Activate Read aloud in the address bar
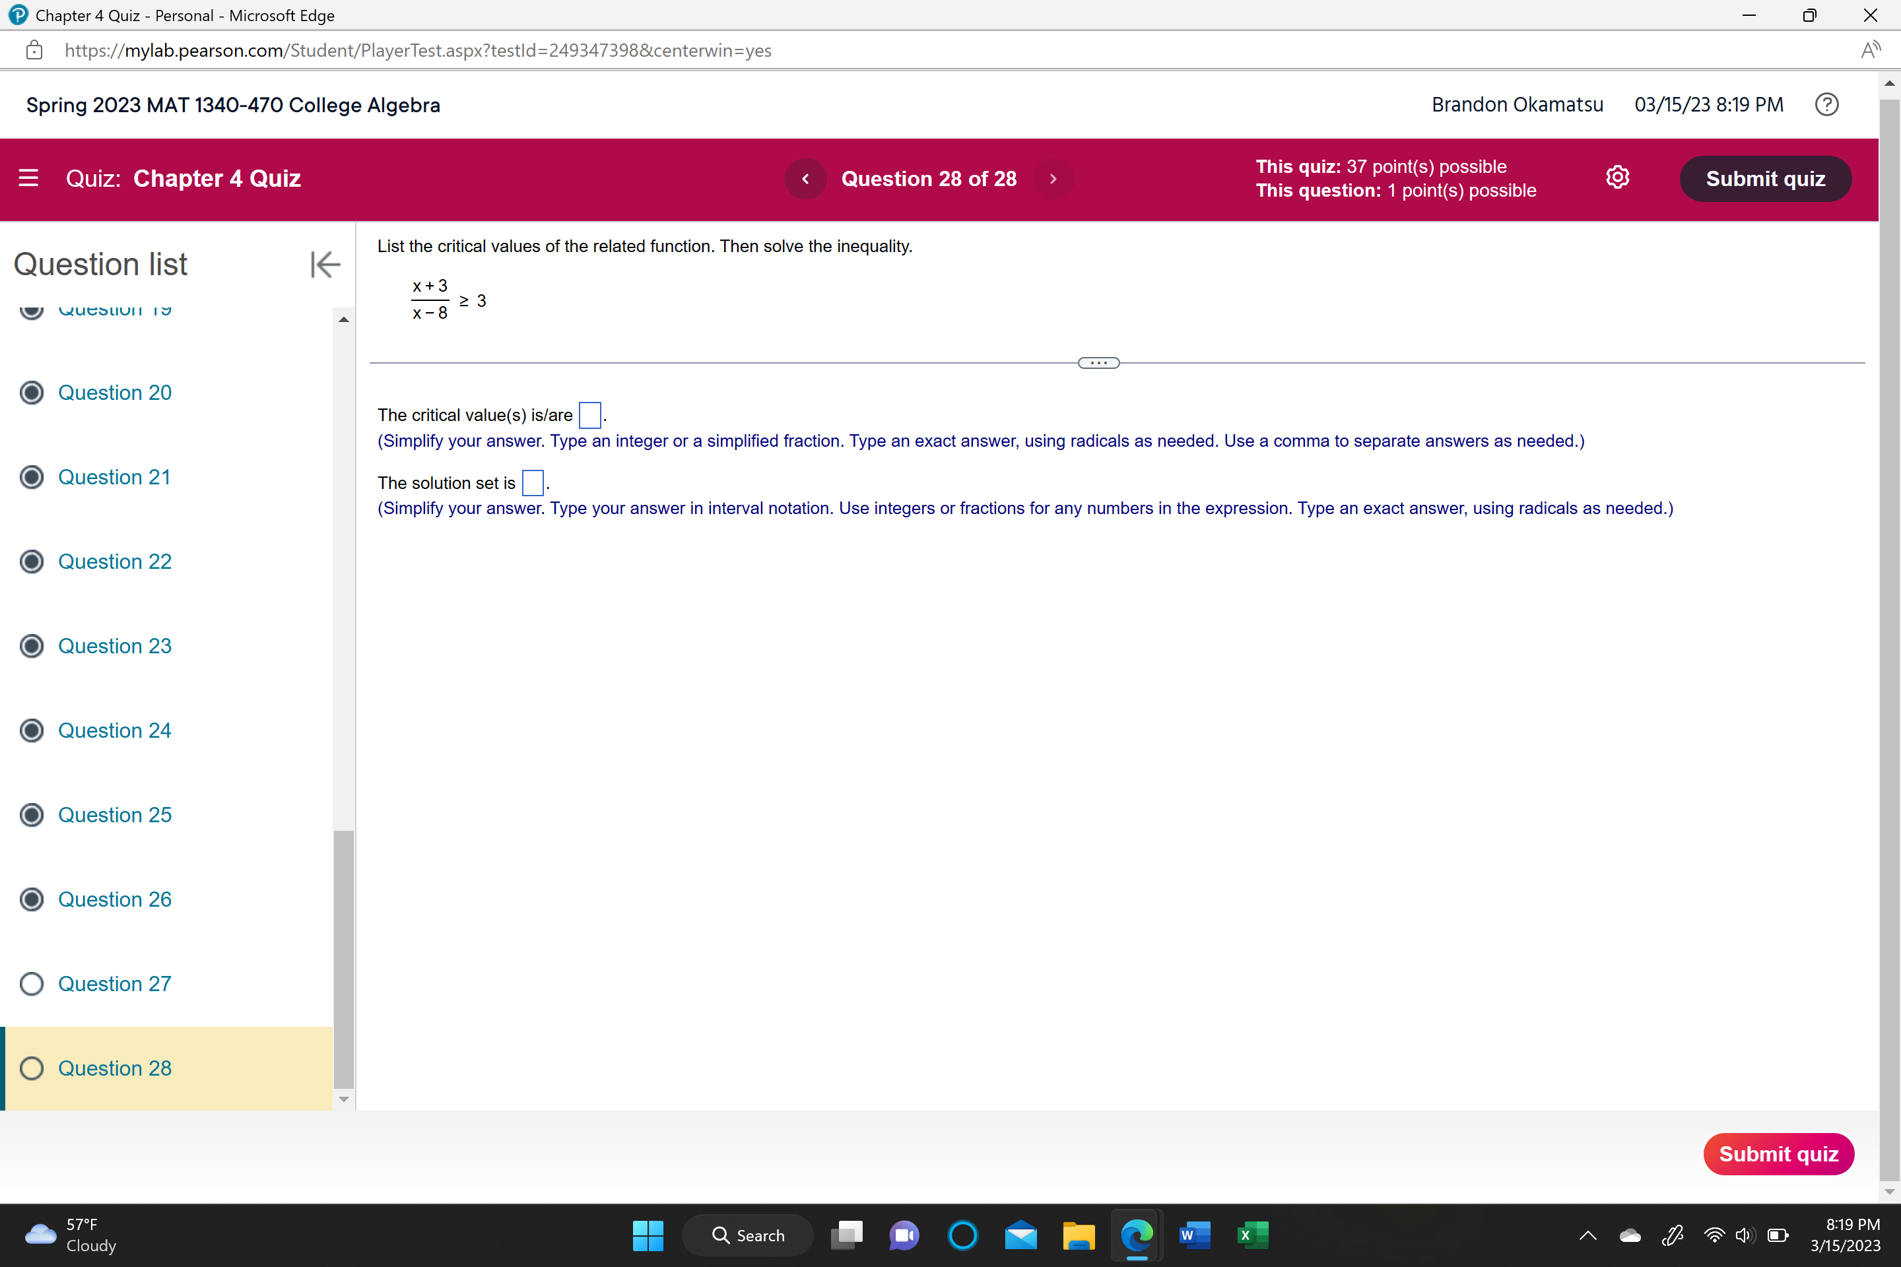The height and width of the screenshot is (1267, 1901). click(1869, 50)
